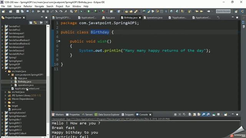Switch to the Servers tab

pyautogui.click(x=87, y=115)
